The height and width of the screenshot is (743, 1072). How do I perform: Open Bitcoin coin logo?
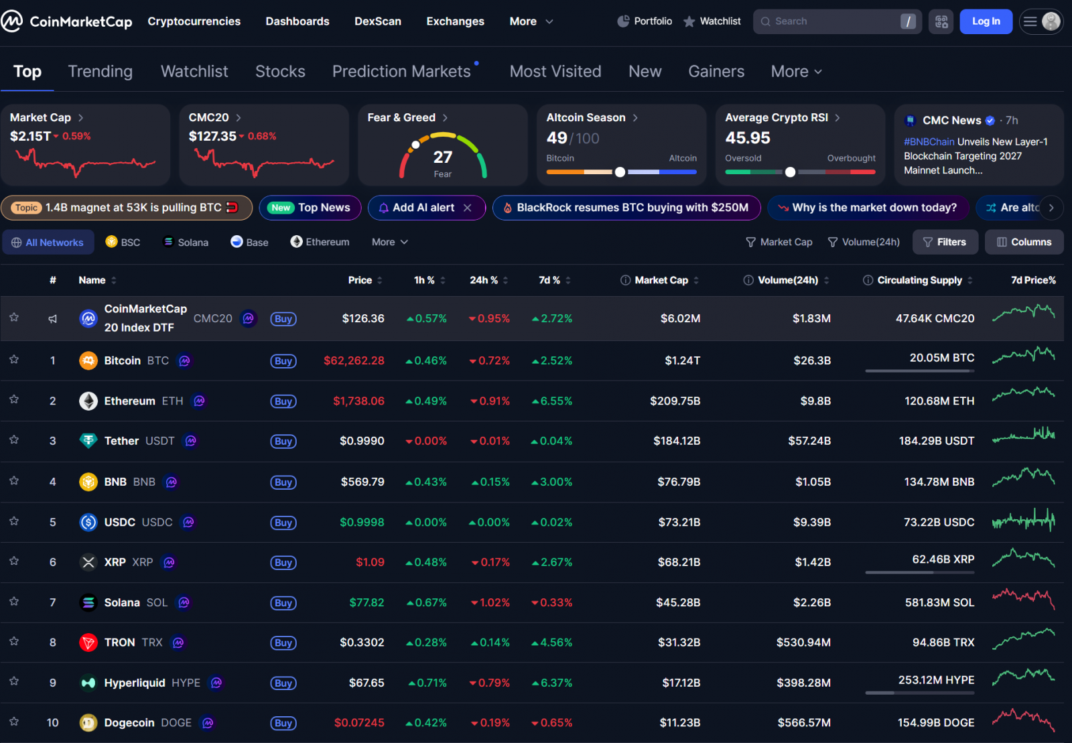point(88,360)
